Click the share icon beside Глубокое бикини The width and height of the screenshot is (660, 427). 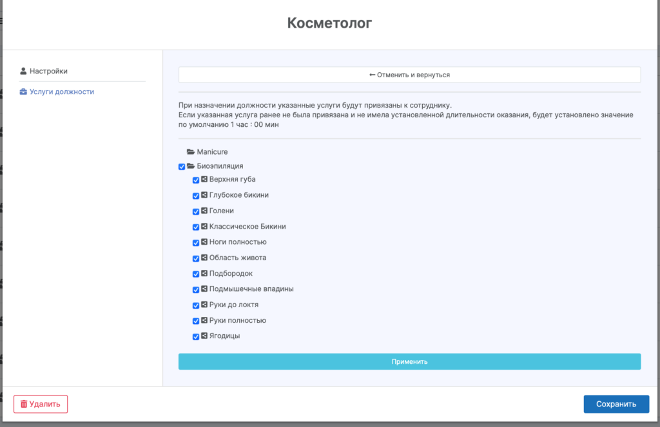click(204, 195)
